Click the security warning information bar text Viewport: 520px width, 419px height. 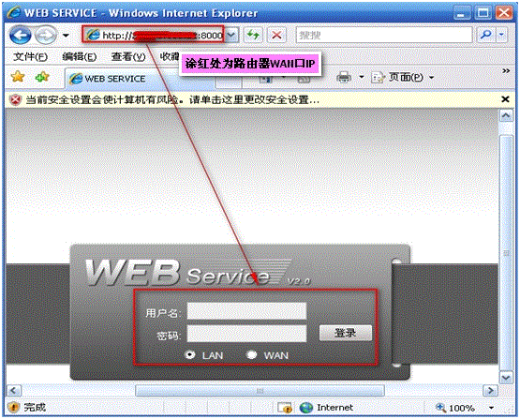pos(172,99)
